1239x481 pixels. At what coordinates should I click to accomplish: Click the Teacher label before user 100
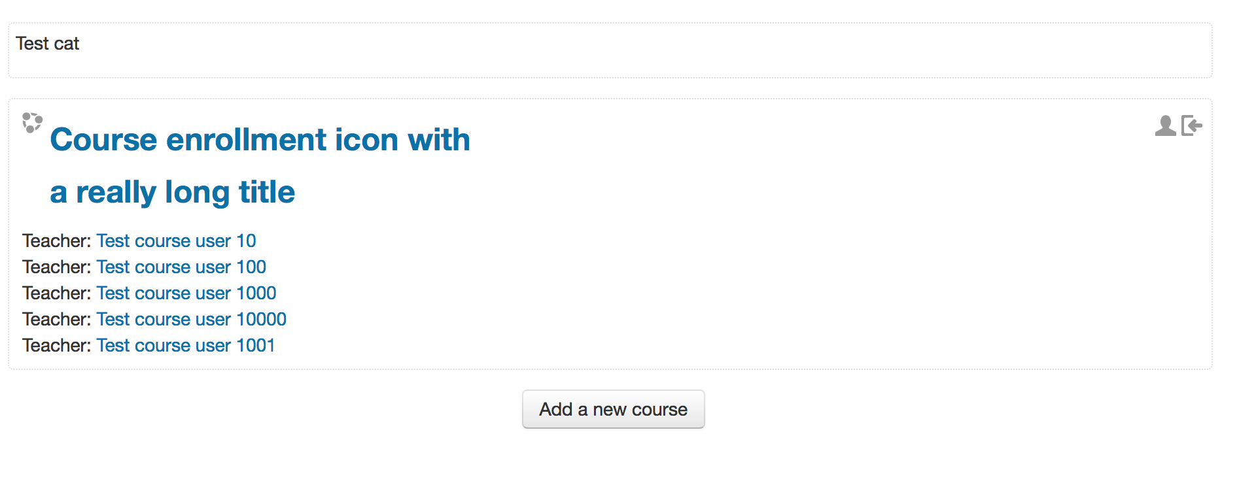57,267
